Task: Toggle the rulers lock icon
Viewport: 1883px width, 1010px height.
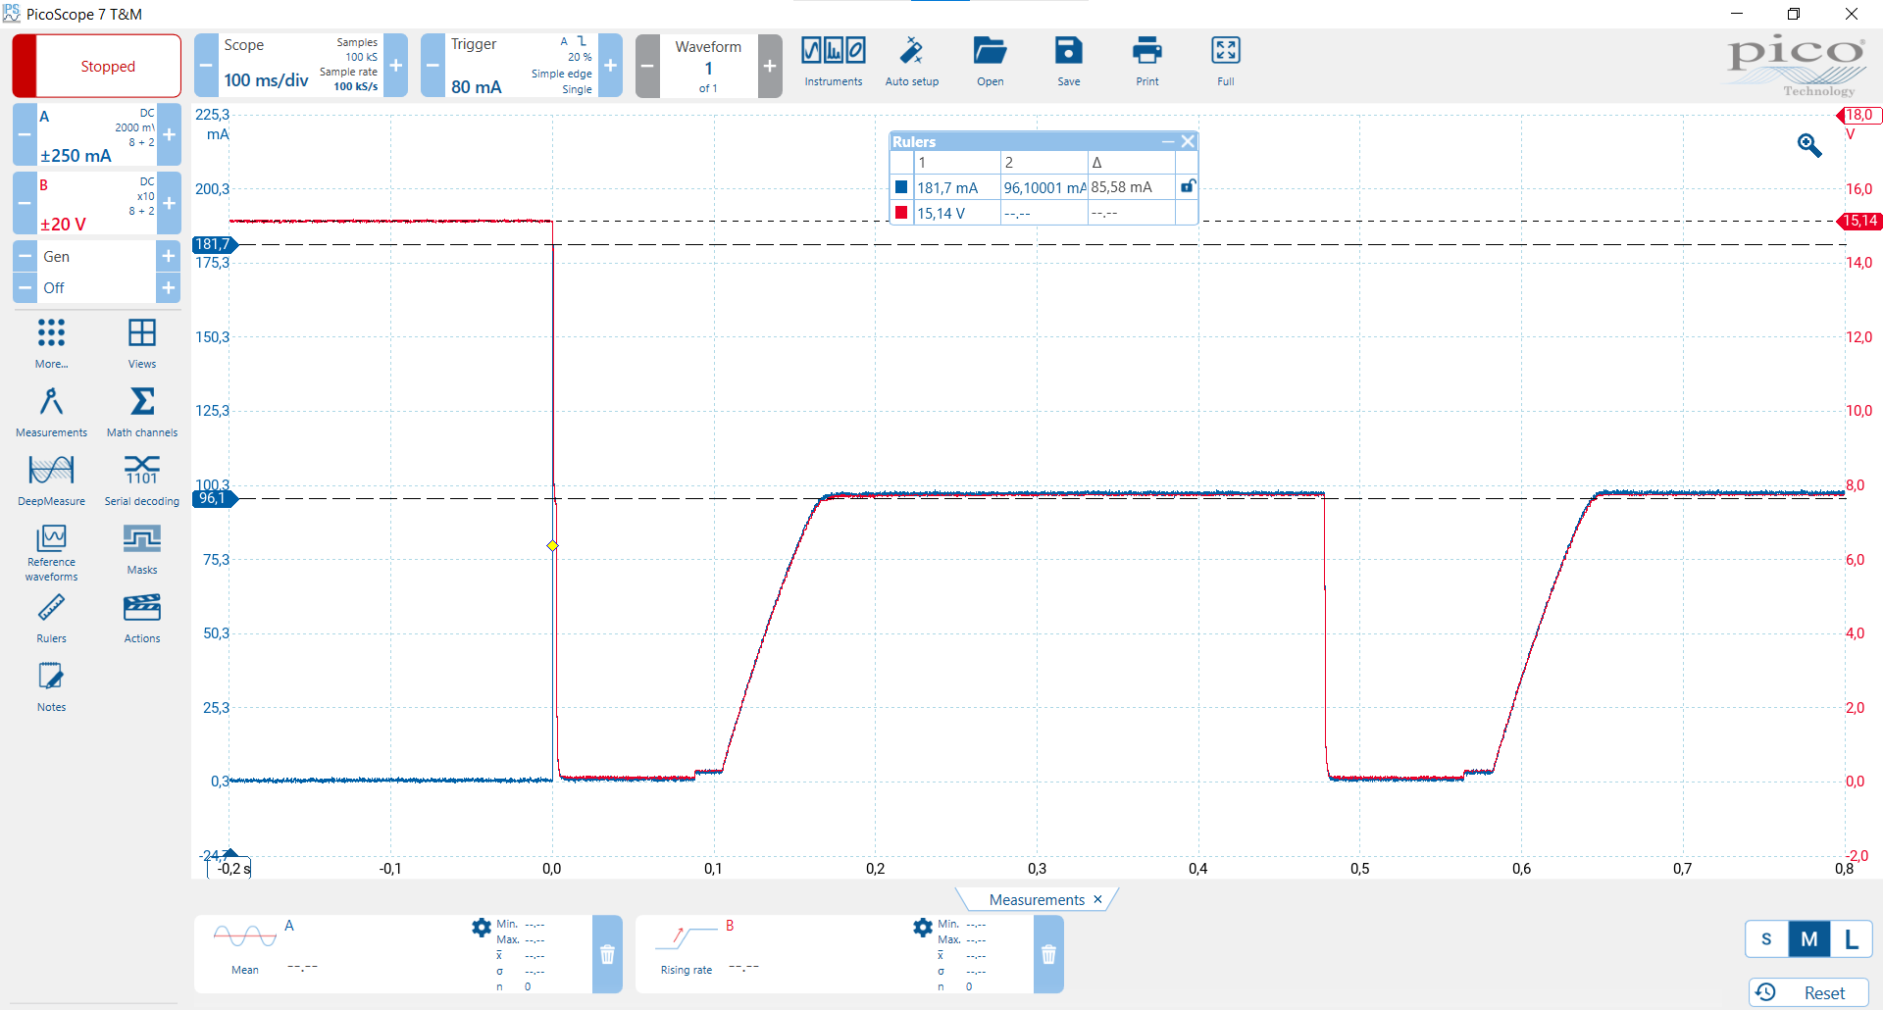Action: [x=1188, y=186]
